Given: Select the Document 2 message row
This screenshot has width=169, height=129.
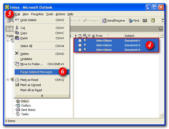Looking at the screenshot, I should coord(114,45).
